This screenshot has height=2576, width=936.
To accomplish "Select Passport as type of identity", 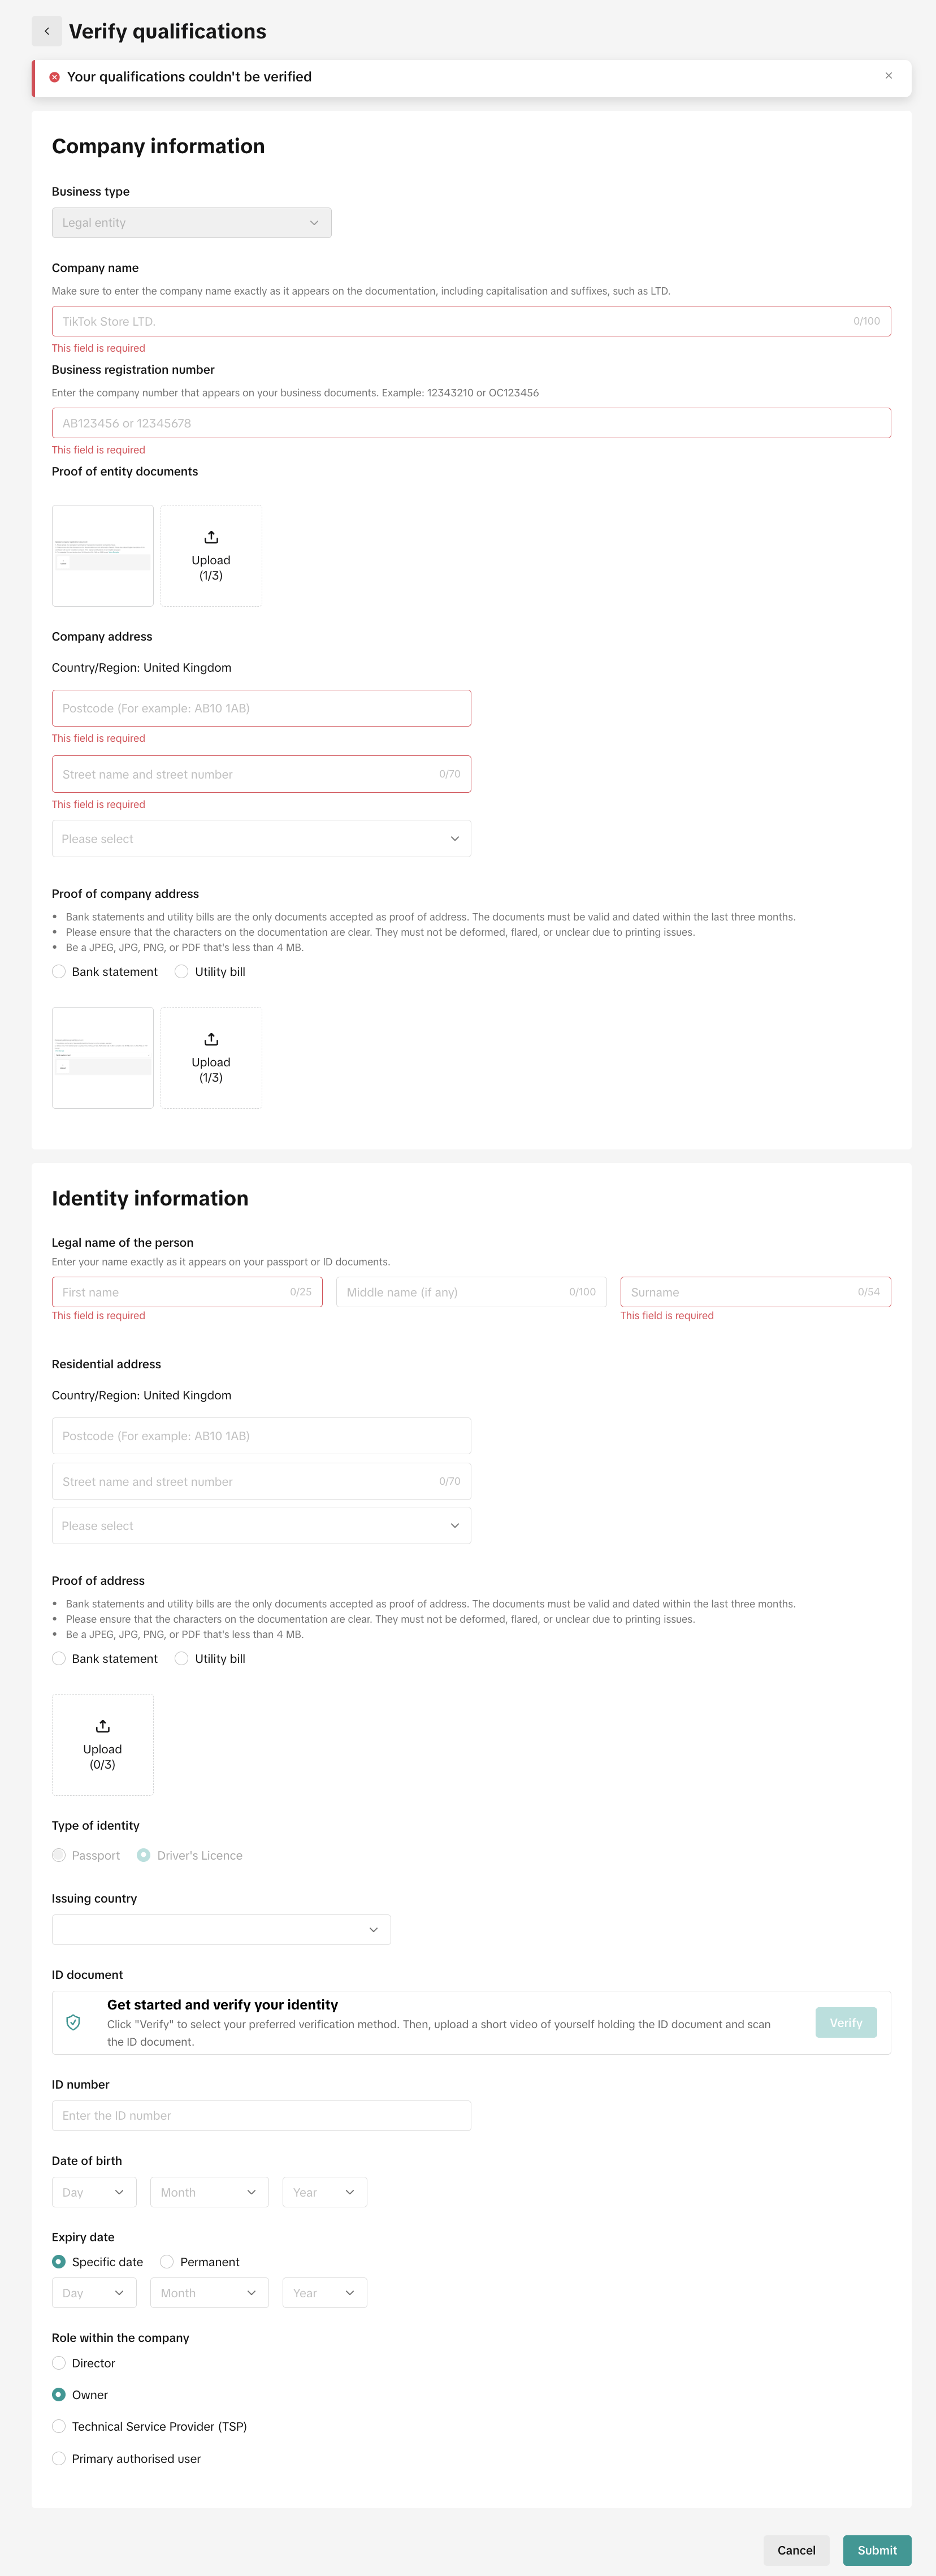I will tap(86, 1856).
